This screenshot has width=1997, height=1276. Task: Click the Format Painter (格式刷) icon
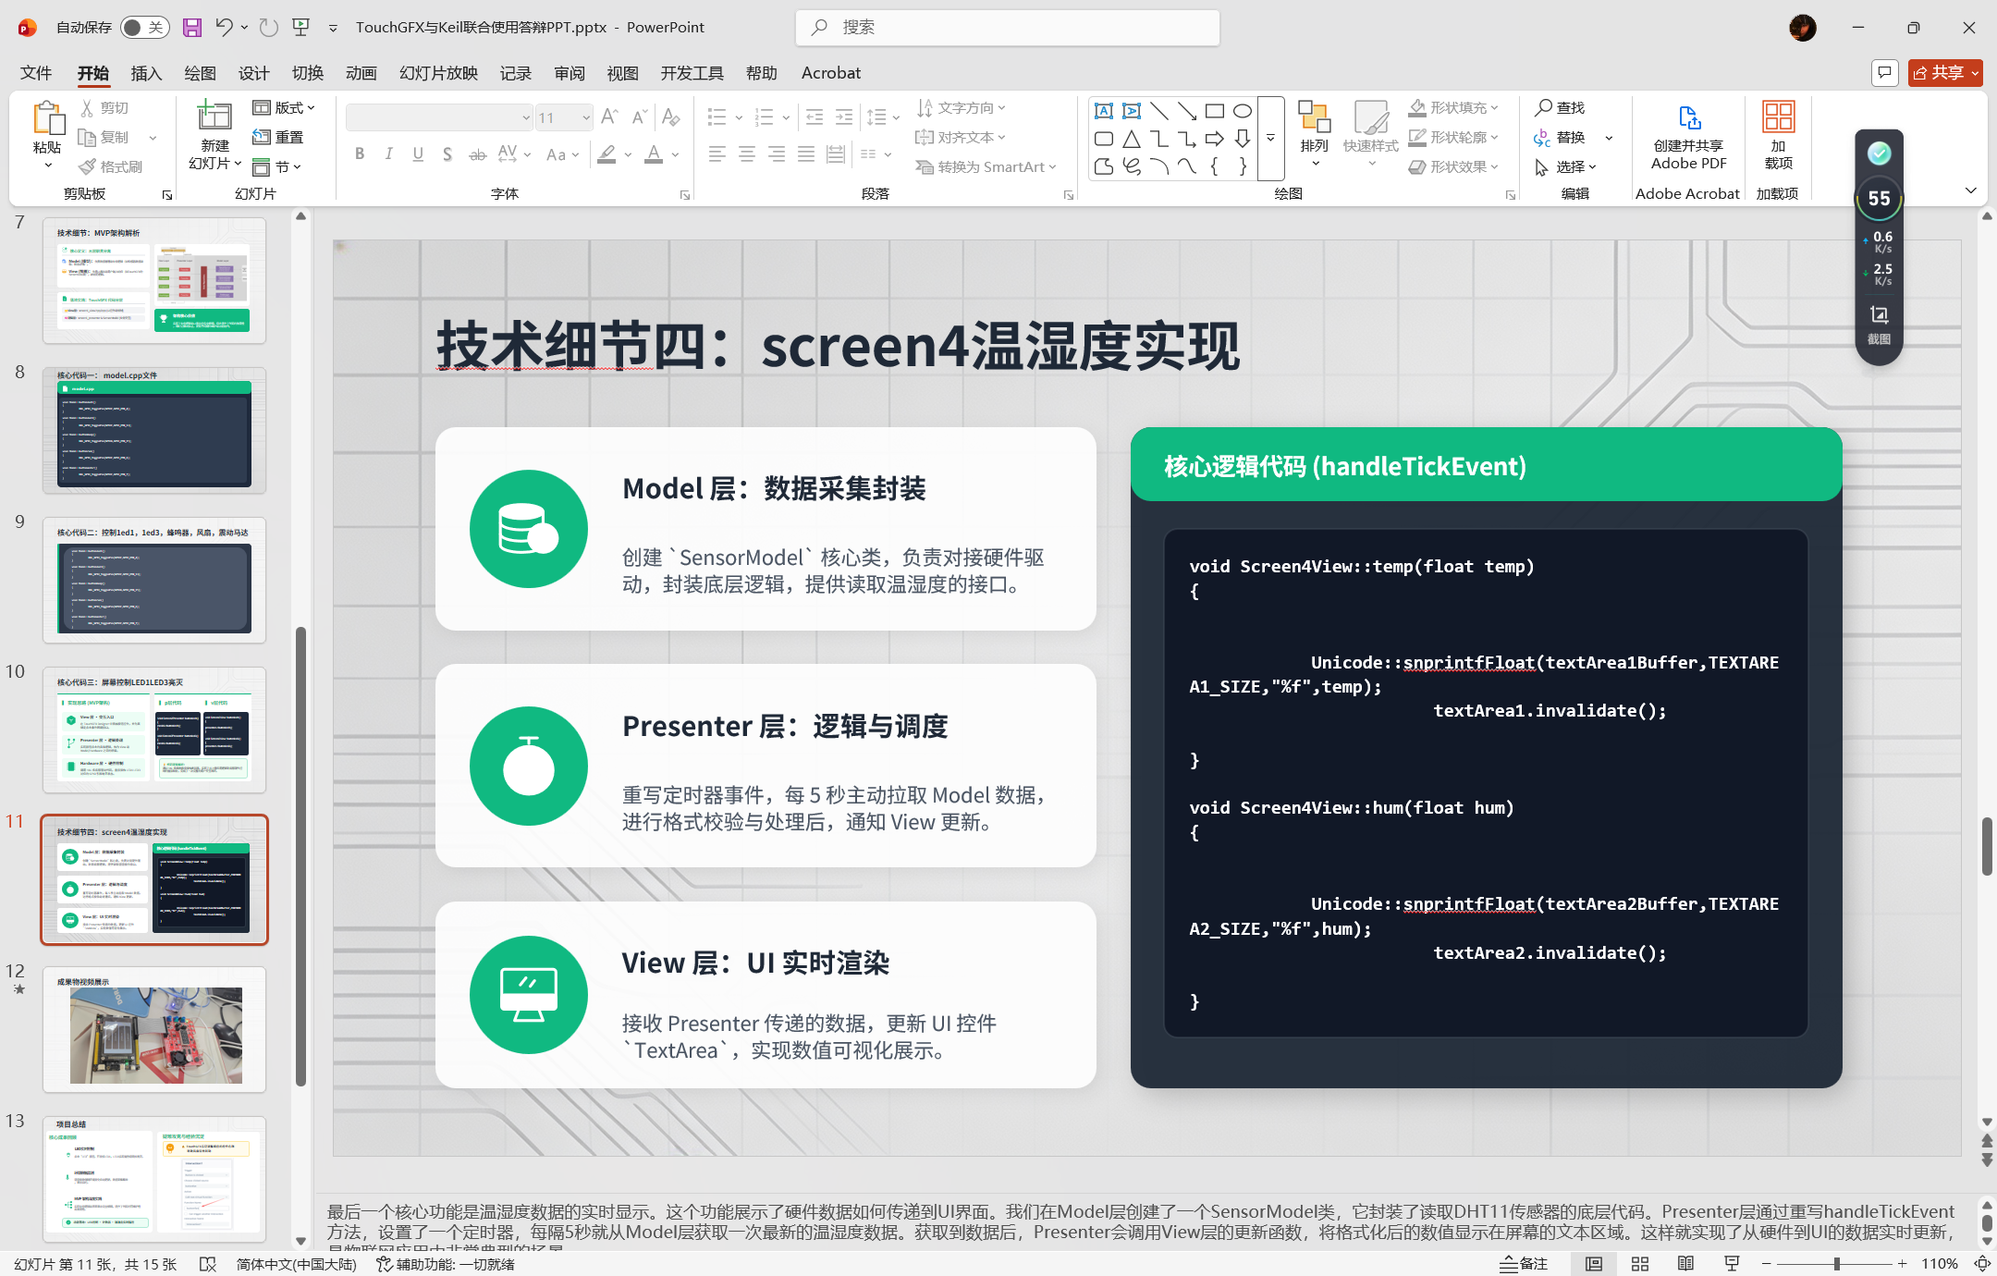coord(88,166)
